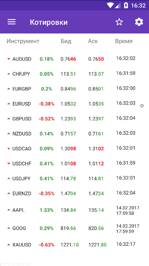Click the green up arrow next to CHFJPY
Viewport: 149px width, 266px height.
pyautogui.click(x=9, y=74)
